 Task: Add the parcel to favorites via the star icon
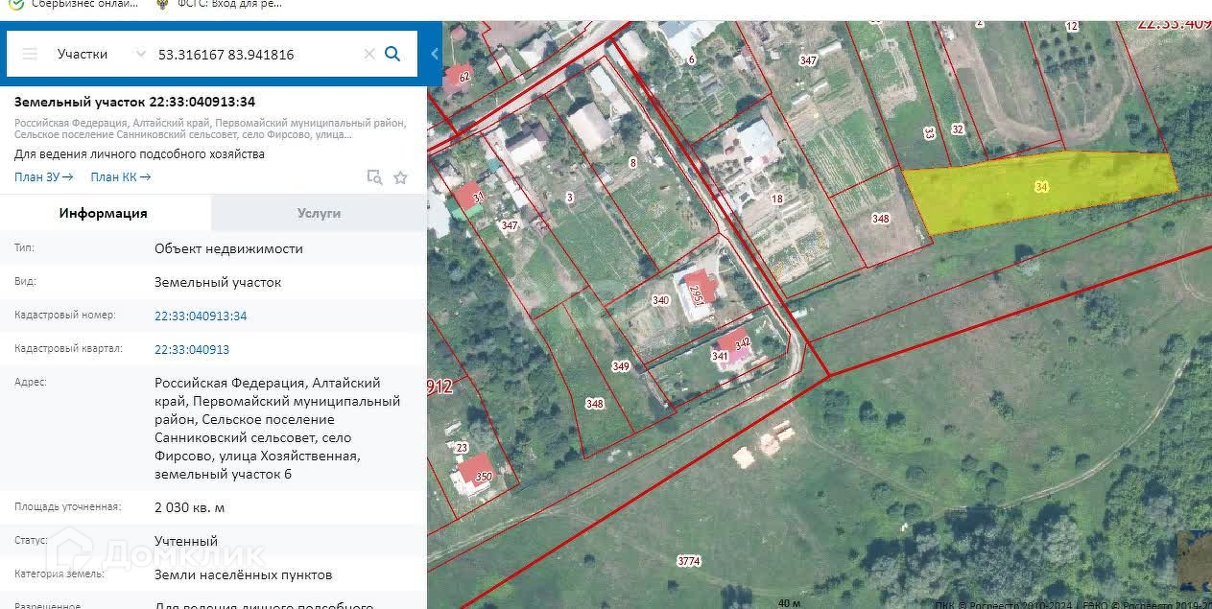pyautogui.click(x=400, y=177)
